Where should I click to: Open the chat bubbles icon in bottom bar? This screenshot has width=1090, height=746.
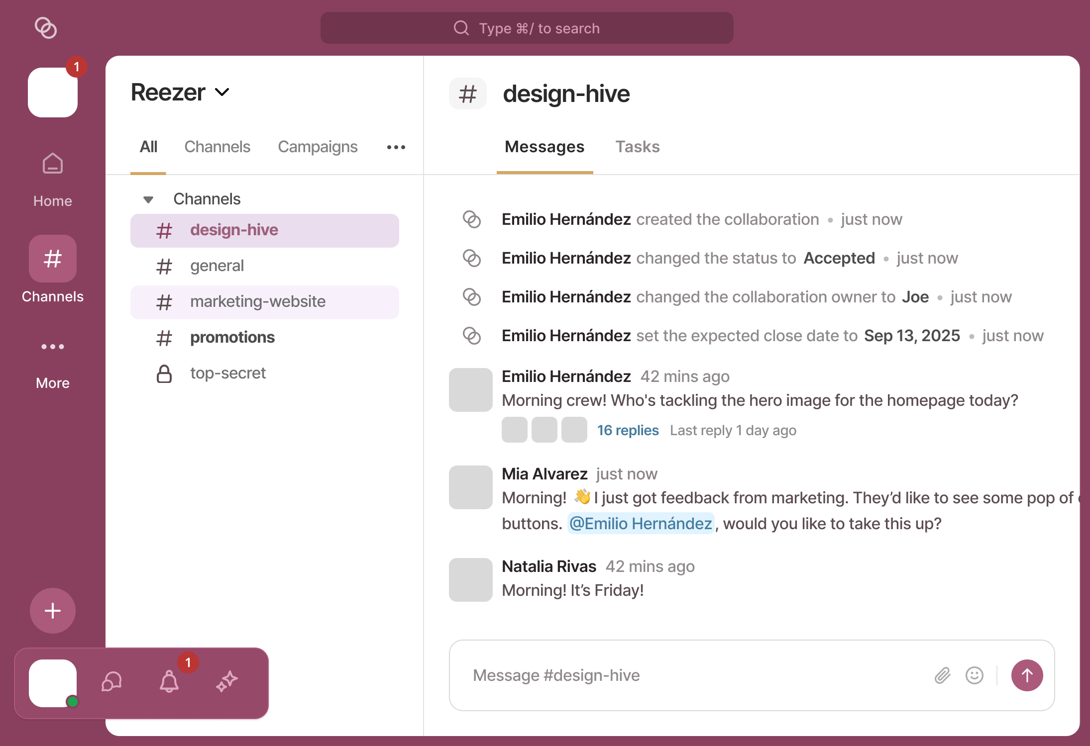(x=111, y=681)
